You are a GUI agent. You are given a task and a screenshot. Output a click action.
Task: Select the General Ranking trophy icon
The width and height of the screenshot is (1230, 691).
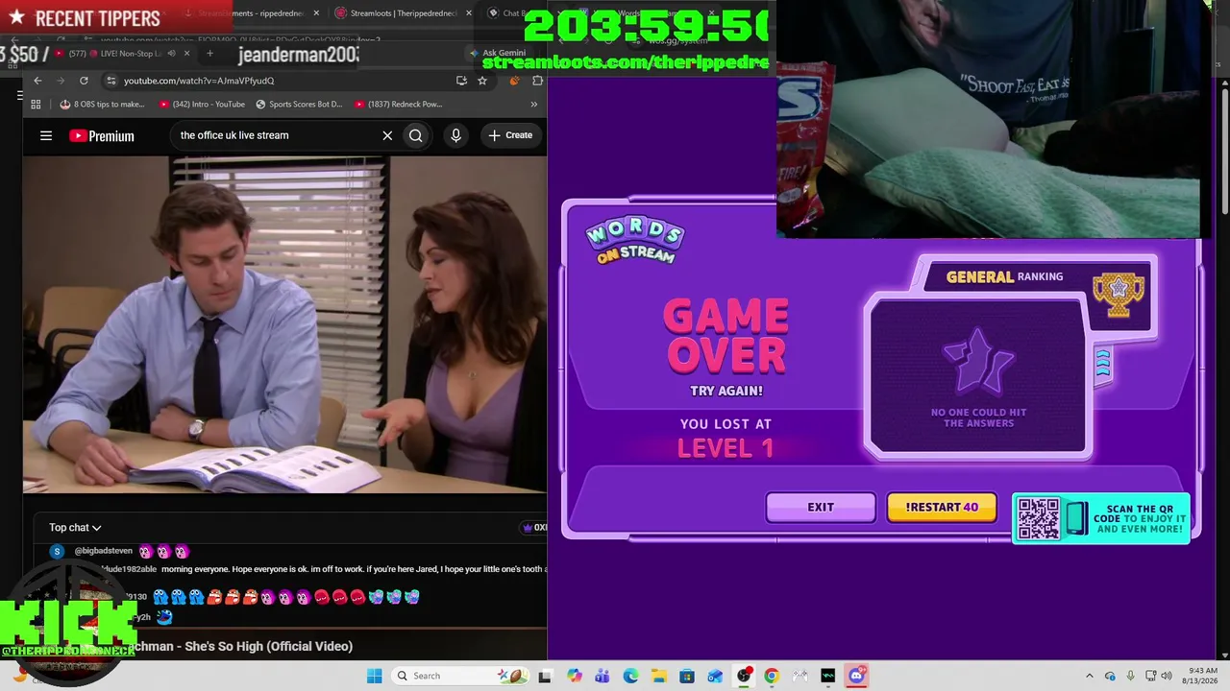1118,296
